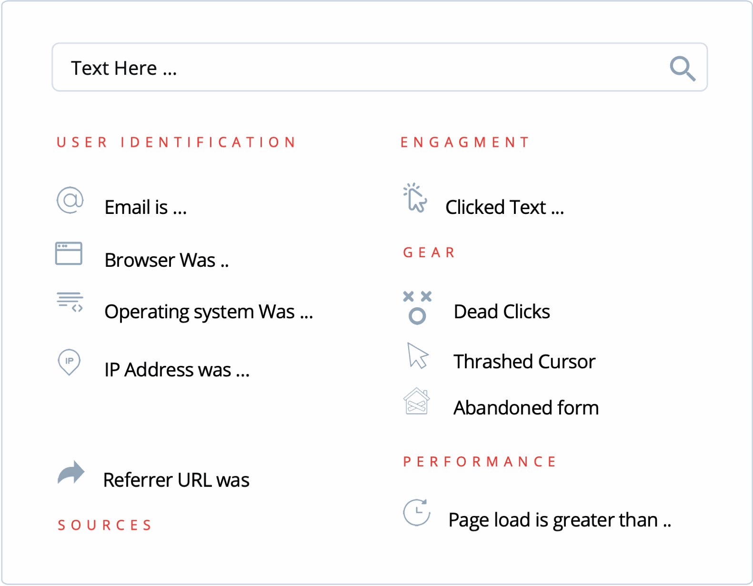Click the email @ symbol icon
753x586 pixels.
[70, 200]
